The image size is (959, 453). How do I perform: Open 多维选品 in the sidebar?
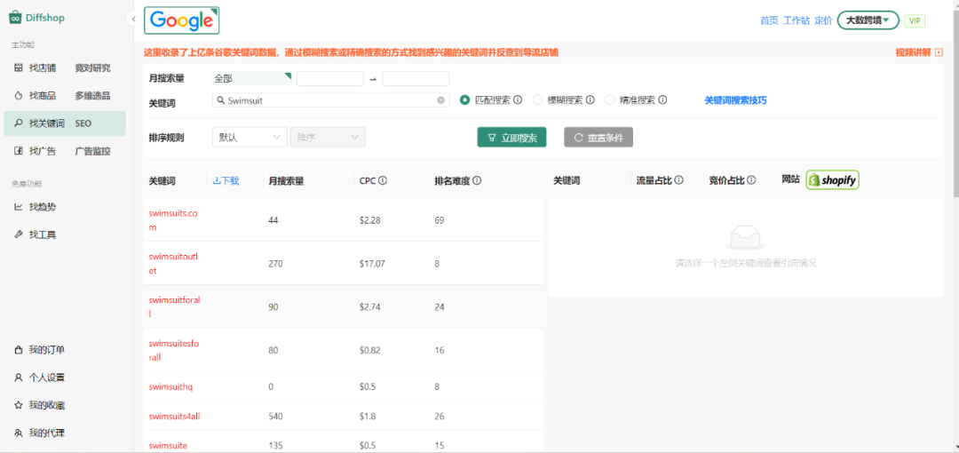coord(93,96)
